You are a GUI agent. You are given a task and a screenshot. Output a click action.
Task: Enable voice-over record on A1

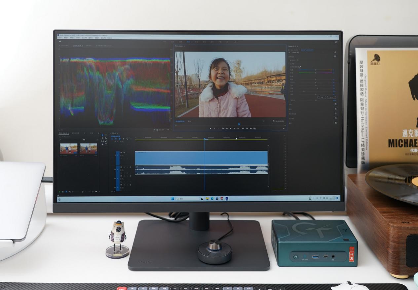[x=130, y=167]
